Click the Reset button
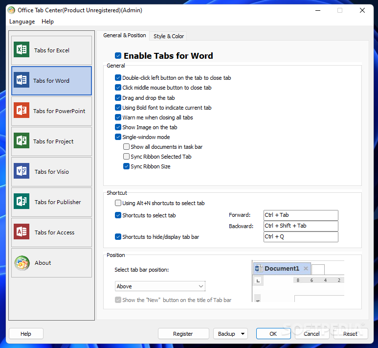This screenshot has width=378, height=348. 351,334
